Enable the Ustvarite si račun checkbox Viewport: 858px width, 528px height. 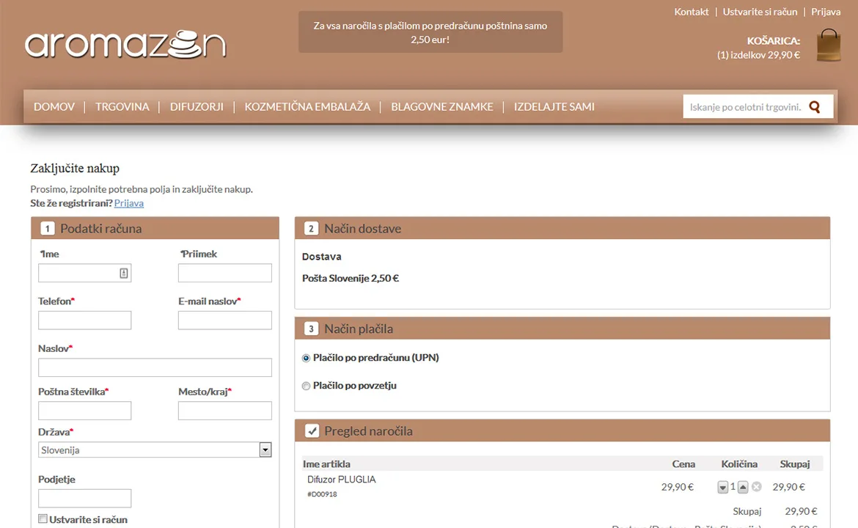(43, 518)
